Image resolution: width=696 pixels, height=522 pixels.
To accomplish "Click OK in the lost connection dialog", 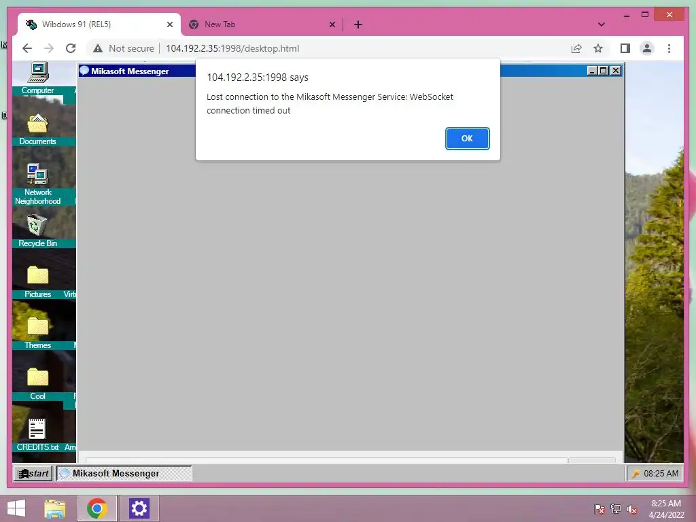I will (468, 139).
